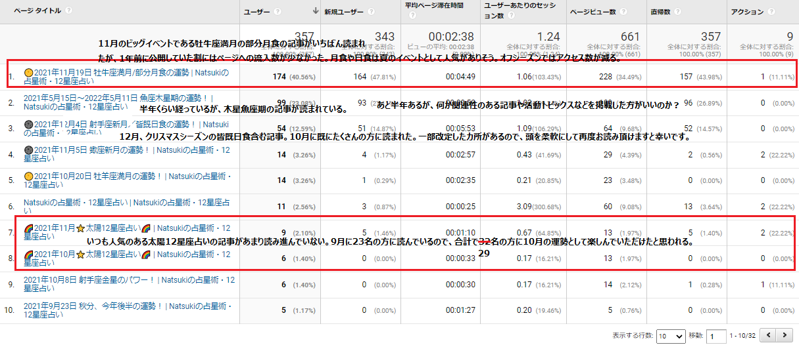Open 2021年11月5日 蠍座新月の運勢 page link
This screenshot has height=347, width=799.
[x=126, y=155]
